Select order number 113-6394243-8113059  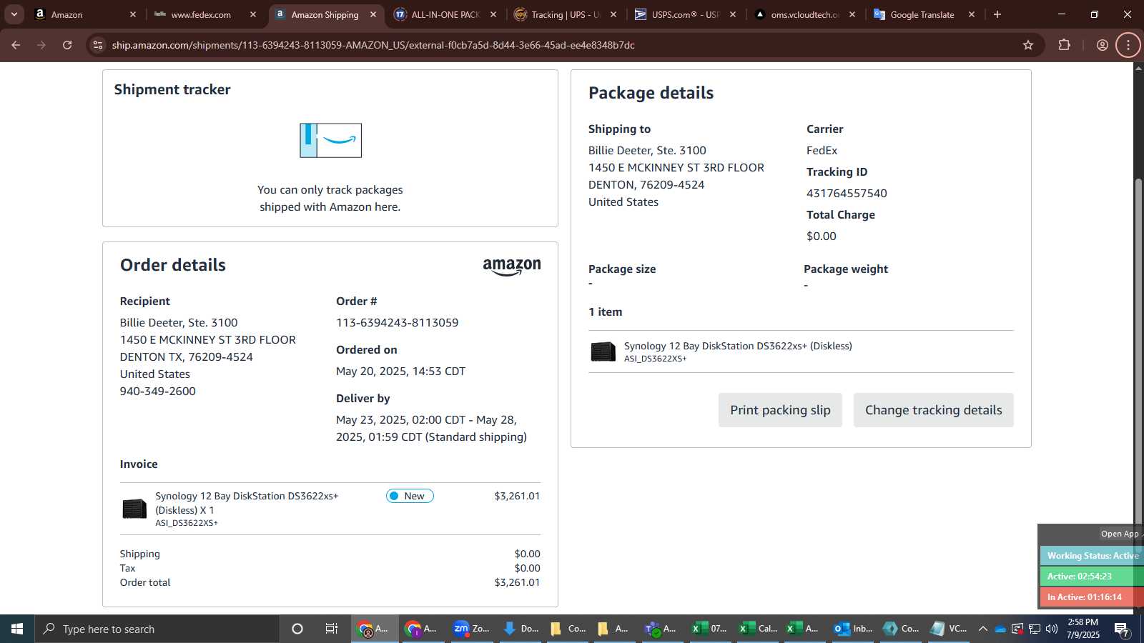[397, 323]
